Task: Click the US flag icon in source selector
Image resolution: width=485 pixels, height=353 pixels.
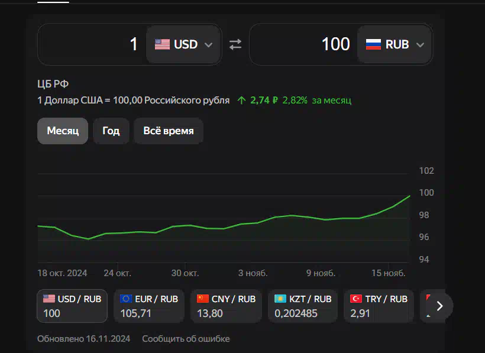Action: 162,44
